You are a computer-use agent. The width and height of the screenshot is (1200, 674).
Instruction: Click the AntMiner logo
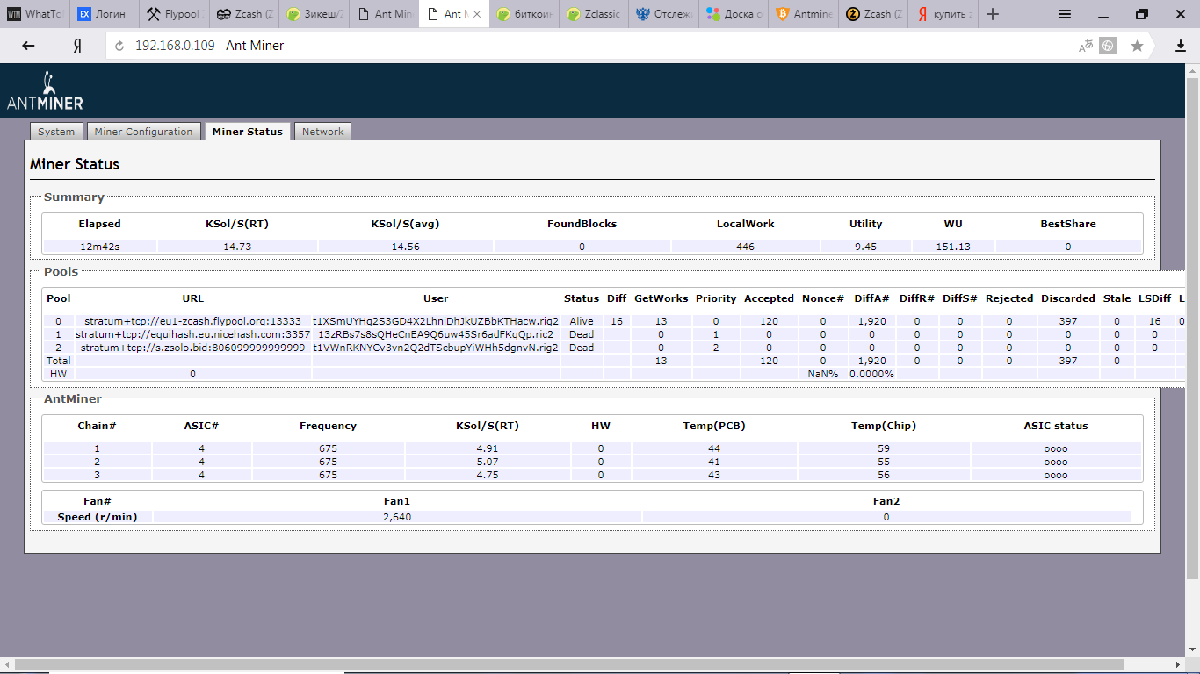point(45,91)
